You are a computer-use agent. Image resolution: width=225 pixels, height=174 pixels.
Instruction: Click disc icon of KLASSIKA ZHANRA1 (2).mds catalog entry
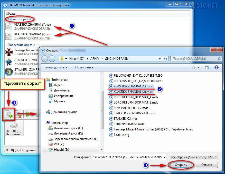click(8, 36)
